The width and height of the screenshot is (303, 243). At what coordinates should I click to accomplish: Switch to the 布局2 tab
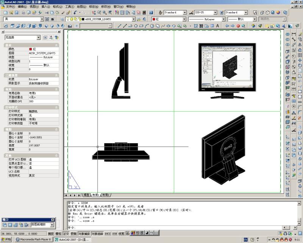point(106,195)
